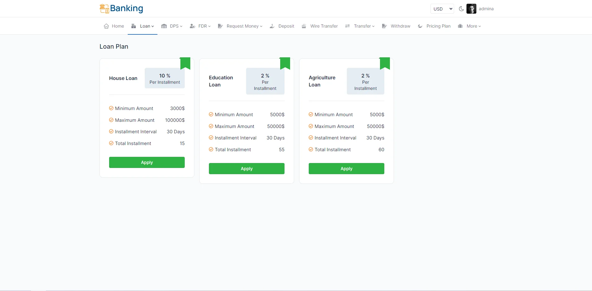Click the Wire Transfer icon

(x=304, y=26)
